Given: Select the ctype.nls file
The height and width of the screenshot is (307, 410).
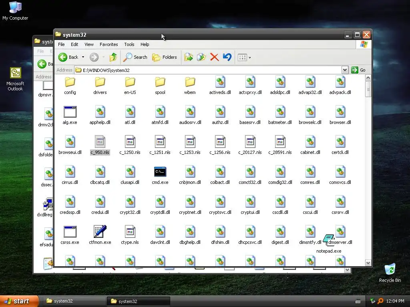Looking at the screenshot, I should 130,235.
